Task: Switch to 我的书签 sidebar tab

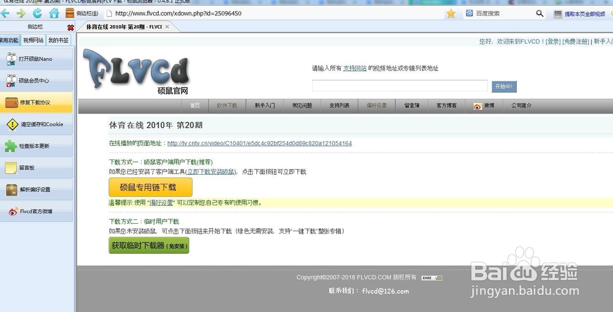Action: pyautogui.click(x=58, y=40)
